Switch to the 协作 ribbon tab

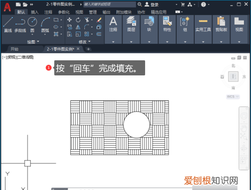click(x=141, y=12)
